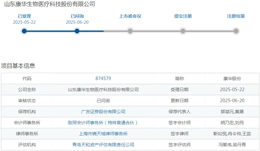Viewport: 260px width, 151px height.
Task: Open the 青岛天和资产评估有限责任公司 link
Action: pos(103,145)
